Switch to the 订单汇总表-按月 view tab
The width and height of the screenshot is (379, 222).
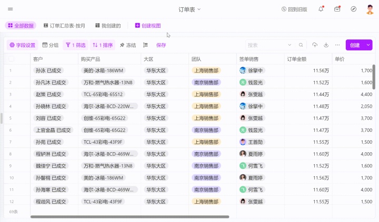click(x=64, y=26)
